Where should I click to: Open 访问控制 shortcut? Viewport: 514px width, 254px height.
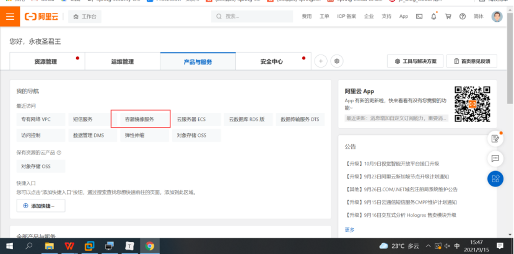click(x=41, y=135)
